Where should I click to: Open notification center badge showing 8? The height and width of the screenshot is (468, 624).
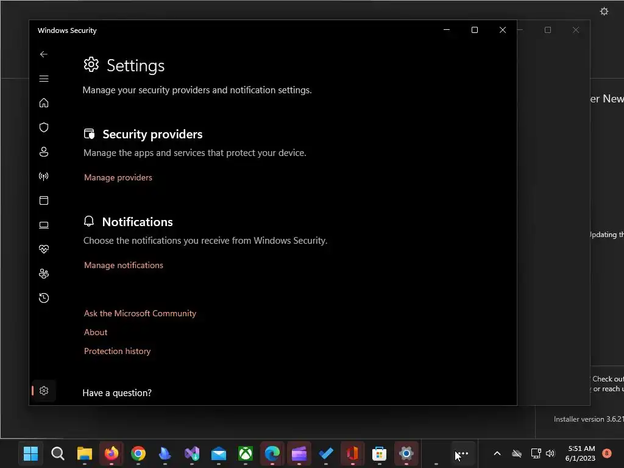(607, 453)
